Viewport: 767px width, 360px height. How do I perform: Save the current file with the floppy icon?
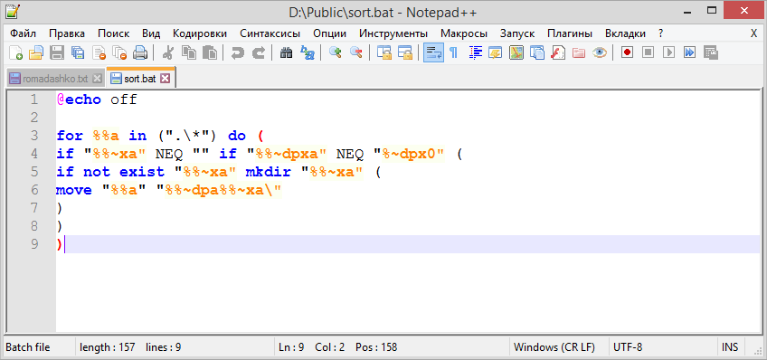[x=57, y=52]
